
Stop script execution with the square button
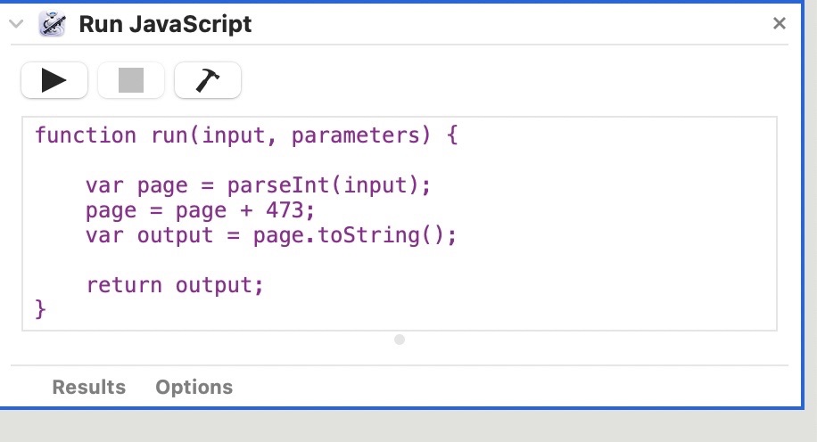coord(131,80)
